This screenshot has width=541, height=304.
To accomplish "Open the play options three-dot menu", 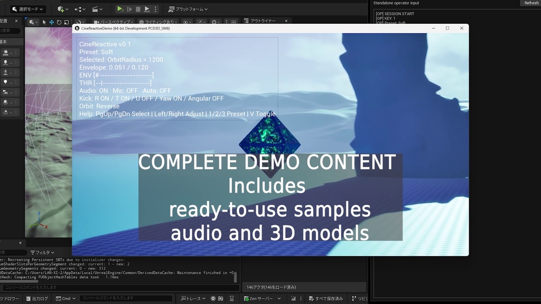I will (x=155, y=9).
